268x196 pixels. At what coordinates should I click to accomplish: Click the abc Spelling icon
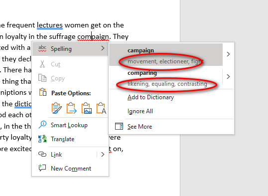(42, 48)
